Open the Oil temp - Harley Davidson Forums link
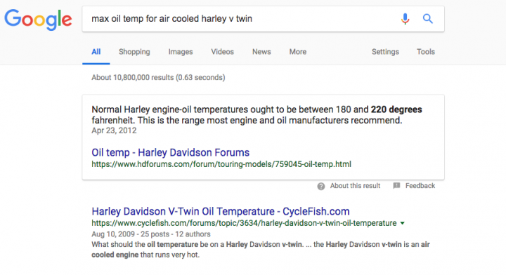 (170, 152)
